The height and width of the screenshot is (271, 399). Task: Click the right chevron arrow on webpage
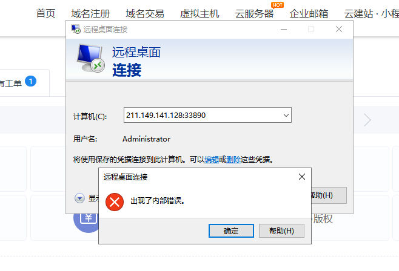(x=367, y=120)
